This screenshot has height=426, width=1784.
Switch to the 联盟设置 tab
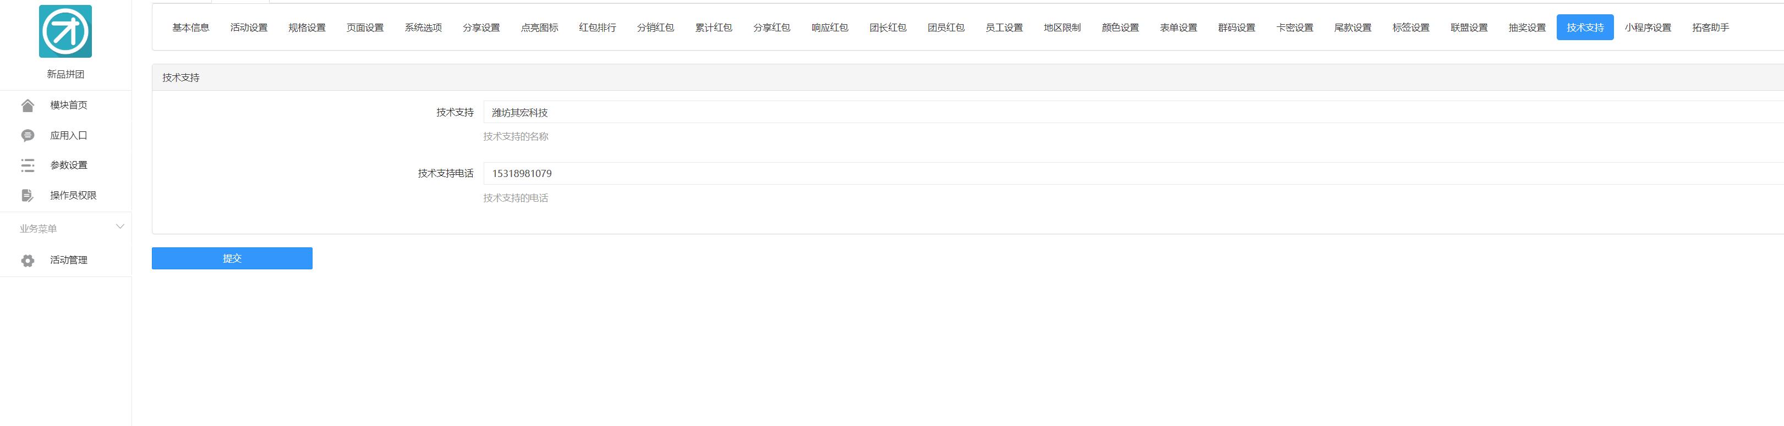[x=1470, y=27]
